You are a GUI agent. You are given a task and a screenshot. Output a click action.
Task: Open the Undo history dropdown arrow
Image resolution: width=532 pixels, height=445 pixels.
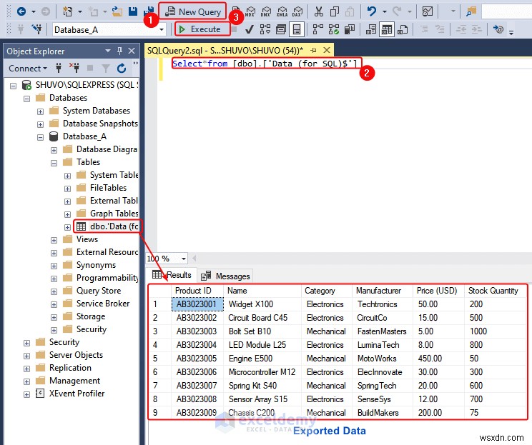tap(385, 12)
